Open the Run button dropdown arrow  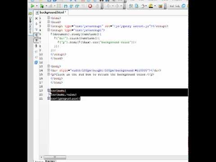click(x=37, y=6)
